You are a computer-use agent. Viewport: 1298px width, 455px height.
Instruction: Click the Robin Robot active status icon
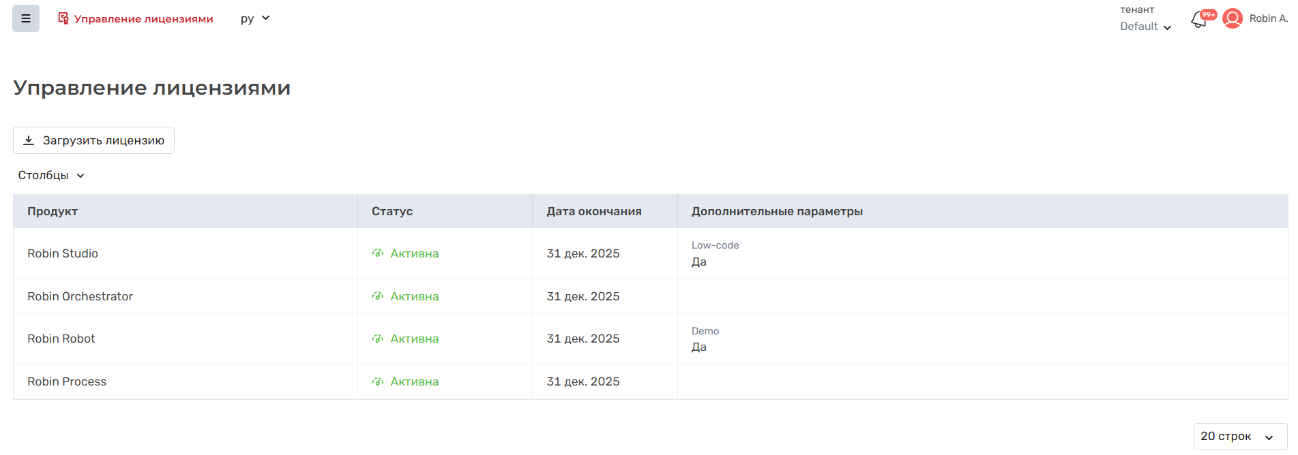pyautogui.click(x=378, y=339)
